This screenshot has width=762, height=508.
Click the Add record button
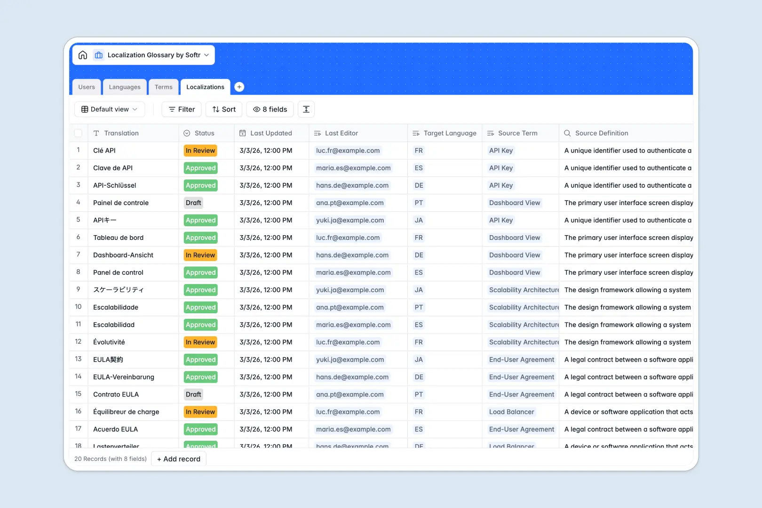click(x=178, y=459)
